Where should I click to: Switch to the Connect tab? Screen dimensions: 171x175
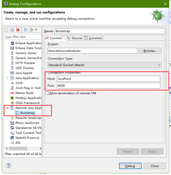coord(54,38)
